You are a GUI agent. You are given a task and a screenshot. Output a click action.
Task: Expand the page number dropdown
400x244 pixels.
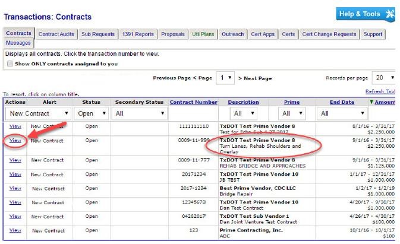(x=225, y=78)
